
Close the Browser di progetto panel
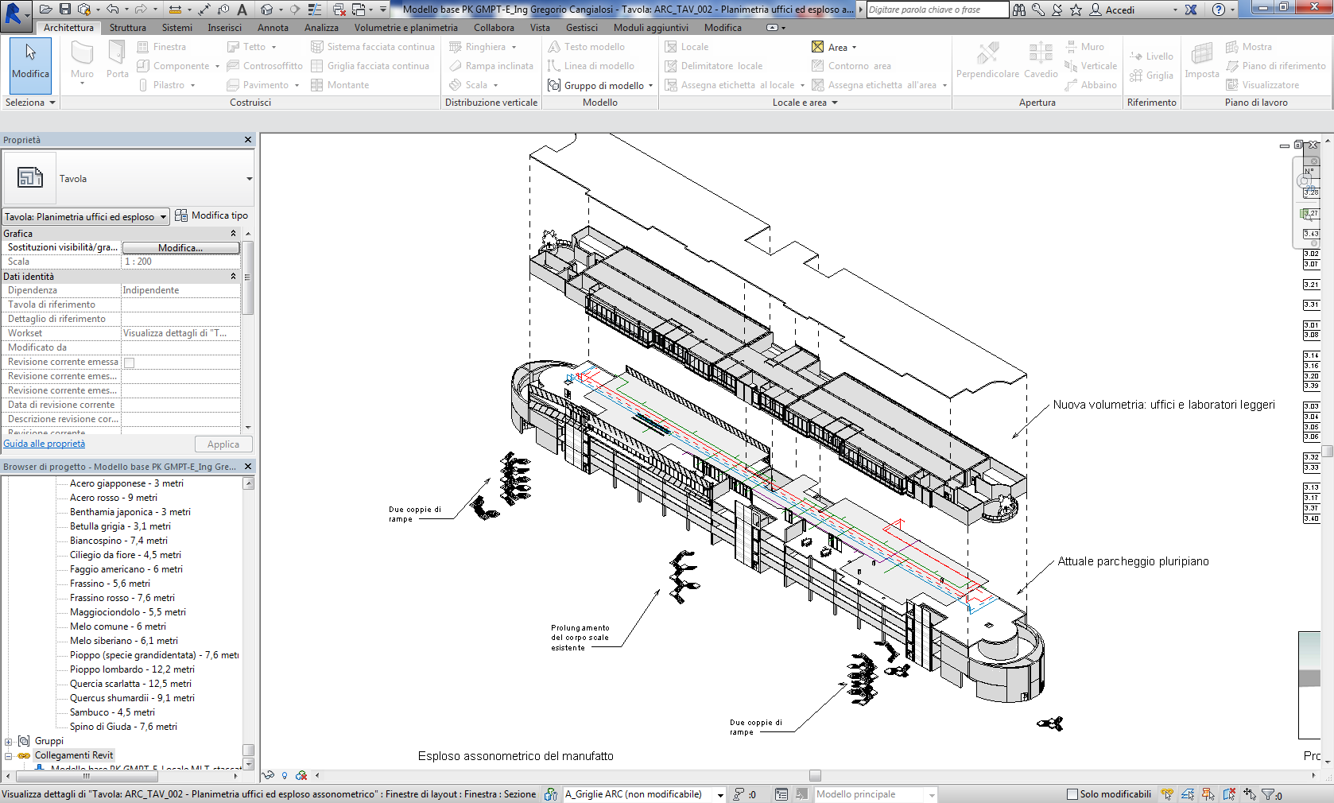click(x=248, y=467)
